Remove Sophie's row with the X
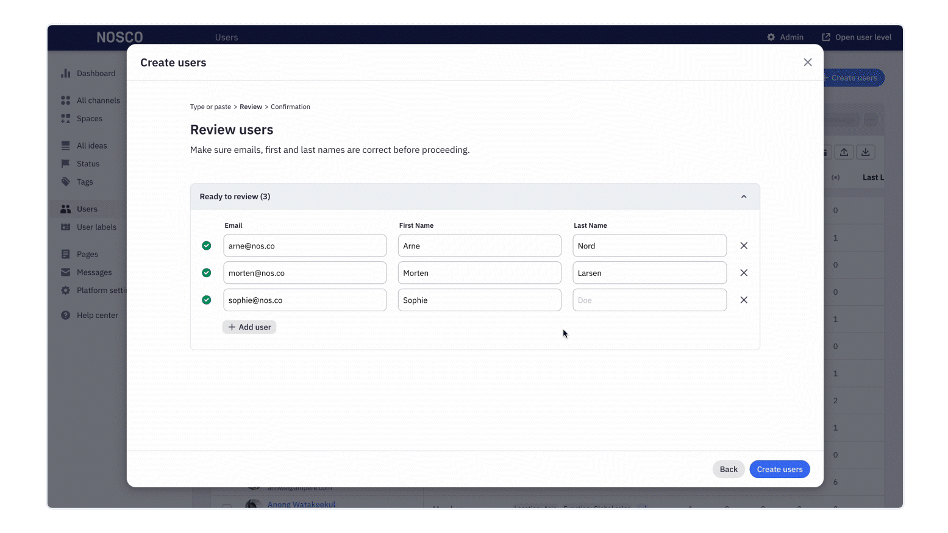 click(743, 300)
